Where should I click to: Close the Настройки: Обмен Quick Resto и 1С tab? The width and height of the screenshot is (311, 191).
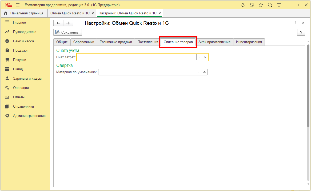coord(160,13)
